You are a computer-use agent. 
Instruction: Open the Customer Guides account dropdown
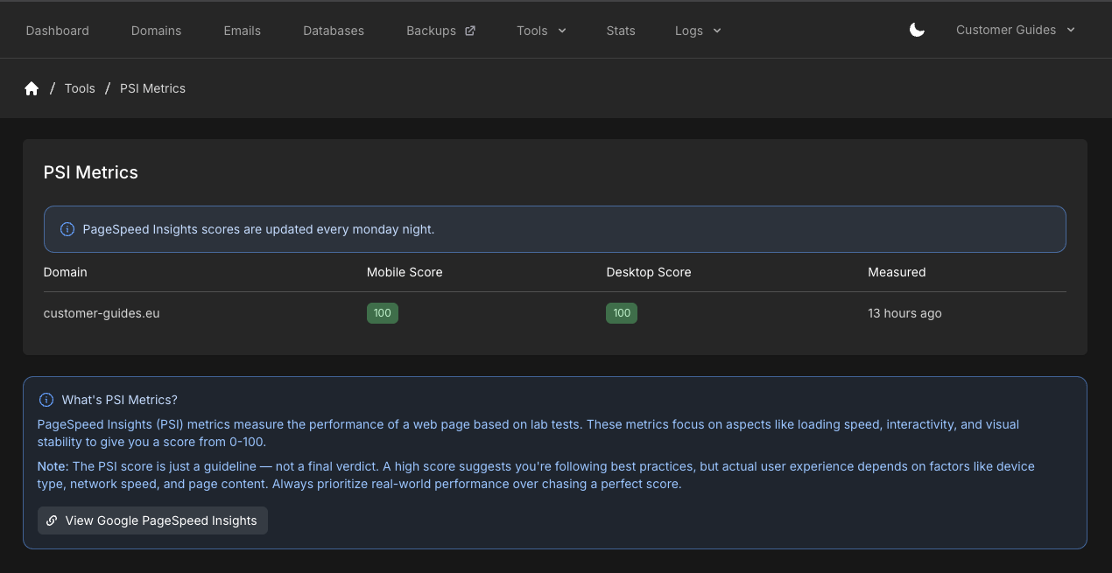tap(1016, 30)
